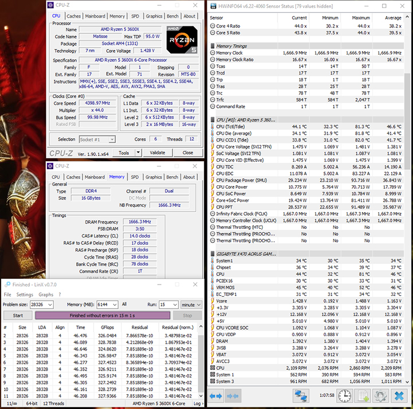Click the Memory Timings group icon
This screenshot has width=413, height=409.
coord(213,46)
